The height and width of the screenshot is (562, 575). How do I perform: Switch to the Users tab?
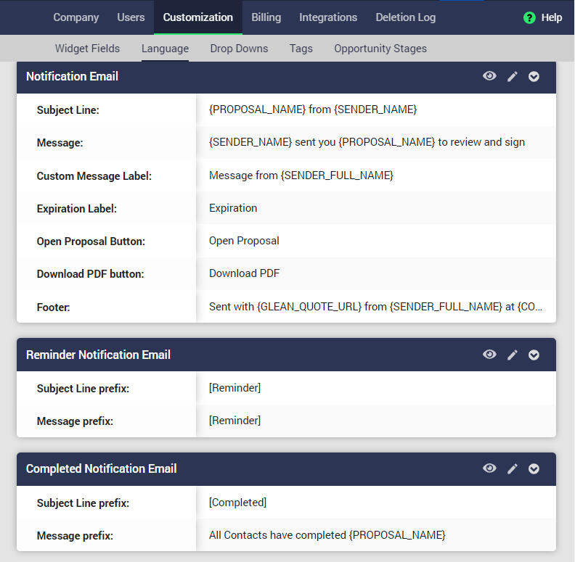click(x=131, y=17)
